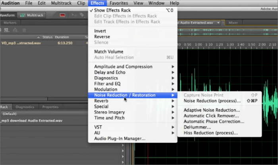Click the trash icon in Files panel

24,30
